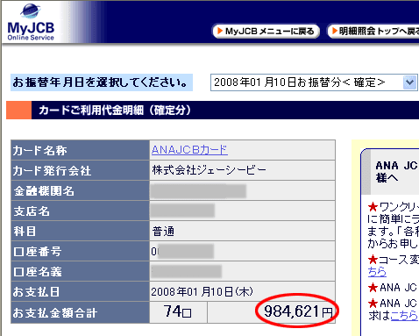Click the orange arrow on MyJCBメニュー button
Image resolution: width=419 pixels, height=336 pixels.
[220, 31]
